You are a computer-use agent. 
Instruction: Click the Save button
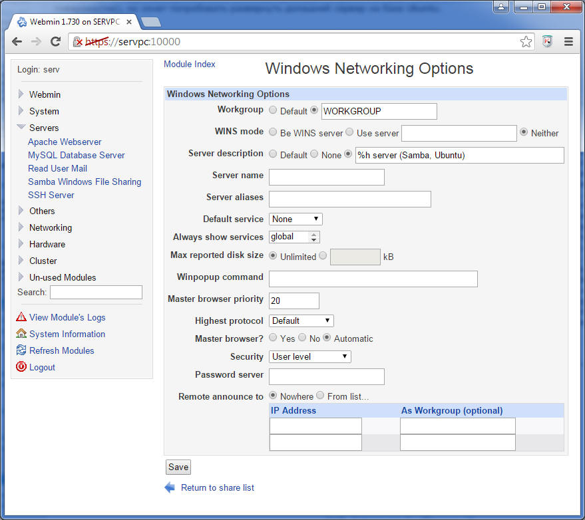[x=178, y=467]
